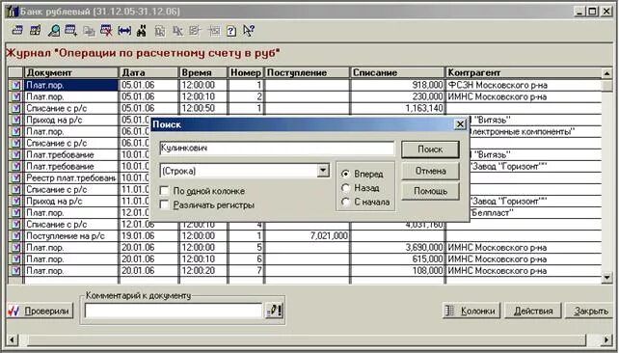
Task: Click the icon of the Поступление на р/с row
Action: coord(15,236)
